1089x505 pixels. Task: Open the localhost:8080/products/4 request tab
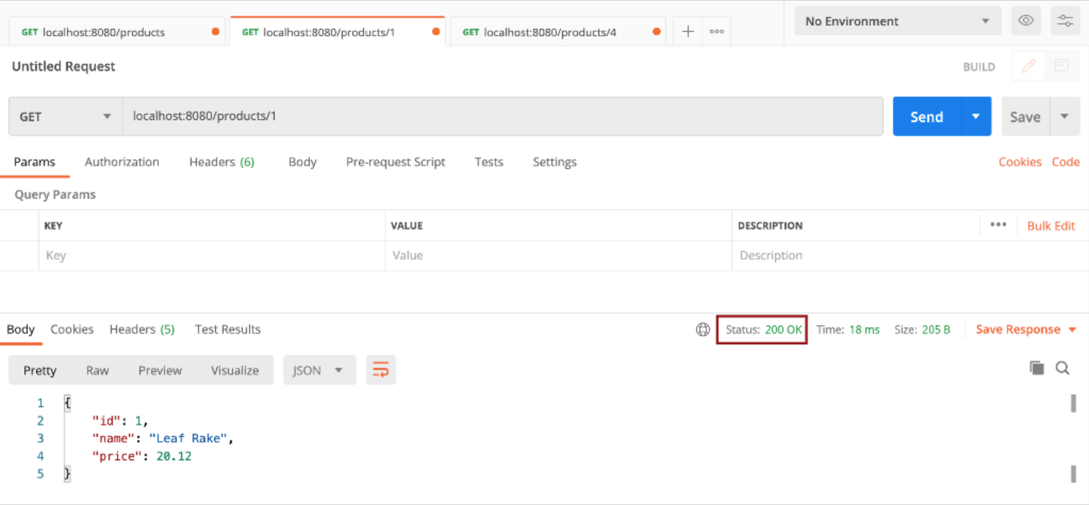tap(549, 32)
